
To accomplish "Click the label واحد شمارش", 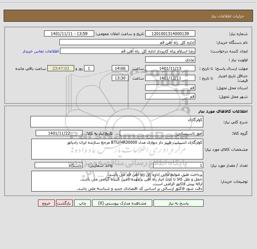I will pos(100,166).
